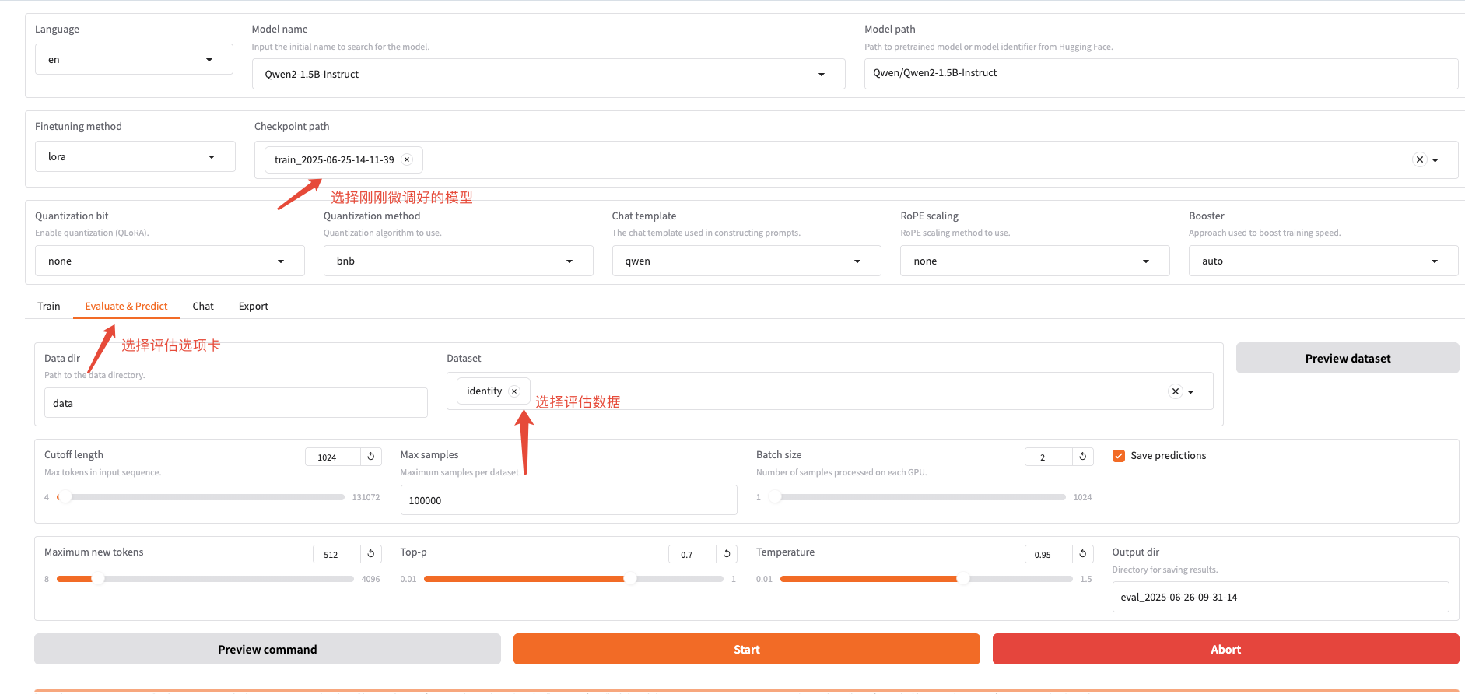This screenshot has width=1465, height=694.
Task: Switch to the Train tab
Action: point(49,307)
